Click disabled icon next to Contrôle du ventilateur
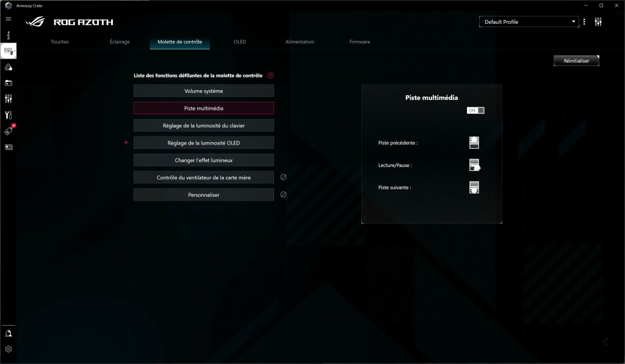625x364 pixels. [283, 177]
